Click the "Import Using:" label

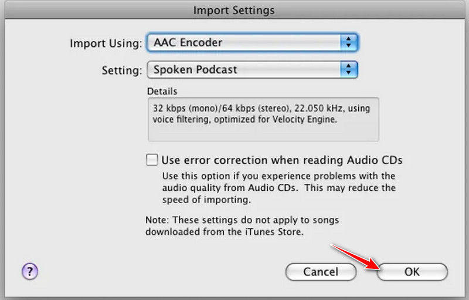point(106,43)
